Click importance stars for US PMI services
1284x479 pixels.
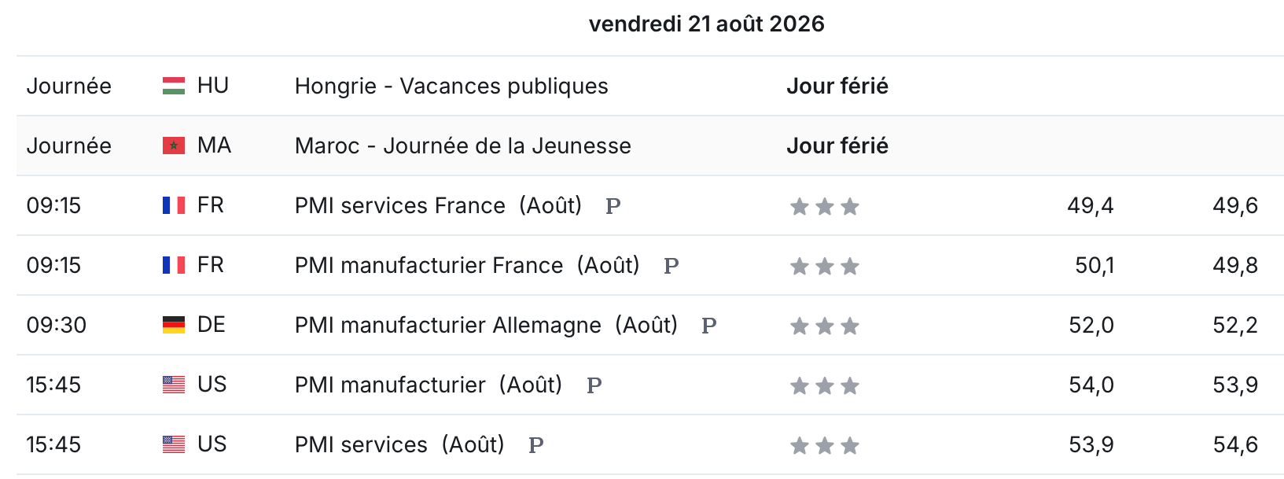tap(825, 446)
